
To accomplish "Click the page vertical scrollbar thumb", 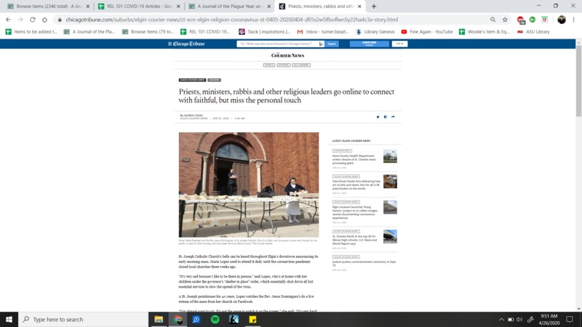I will [x=578, y=81].
